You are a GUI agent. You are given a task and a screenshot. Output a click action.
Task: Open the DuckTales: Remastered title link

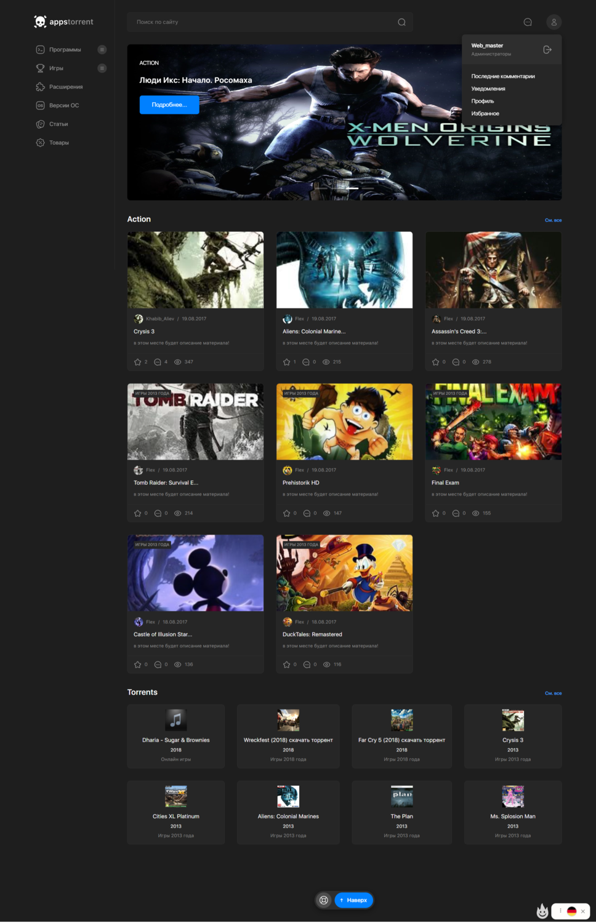[312, 634]
